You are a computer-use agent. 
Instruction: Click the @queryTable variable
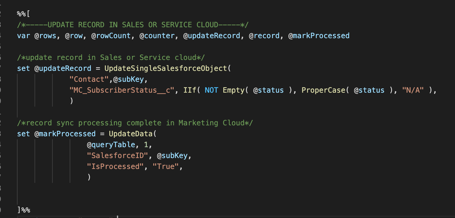click(x=111, y=145)
